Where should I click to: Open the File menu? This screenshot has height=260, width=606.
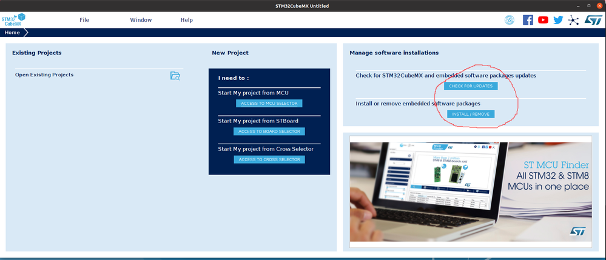tap(84, 20)
